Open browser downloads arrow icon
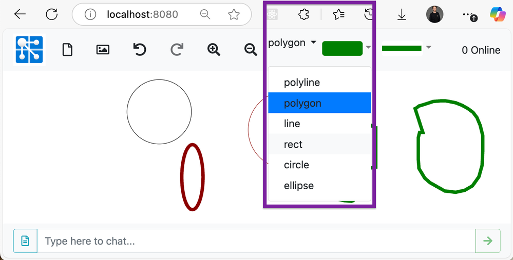513x260 pixels. pos(402,15)
